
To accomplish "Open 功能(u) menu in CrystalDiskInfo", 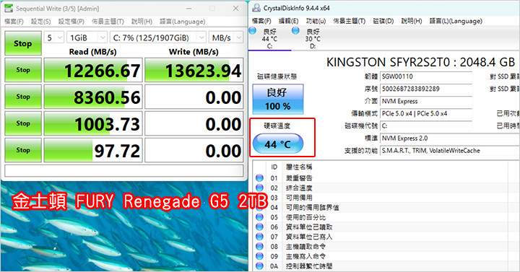I will [x=316, y=21].
